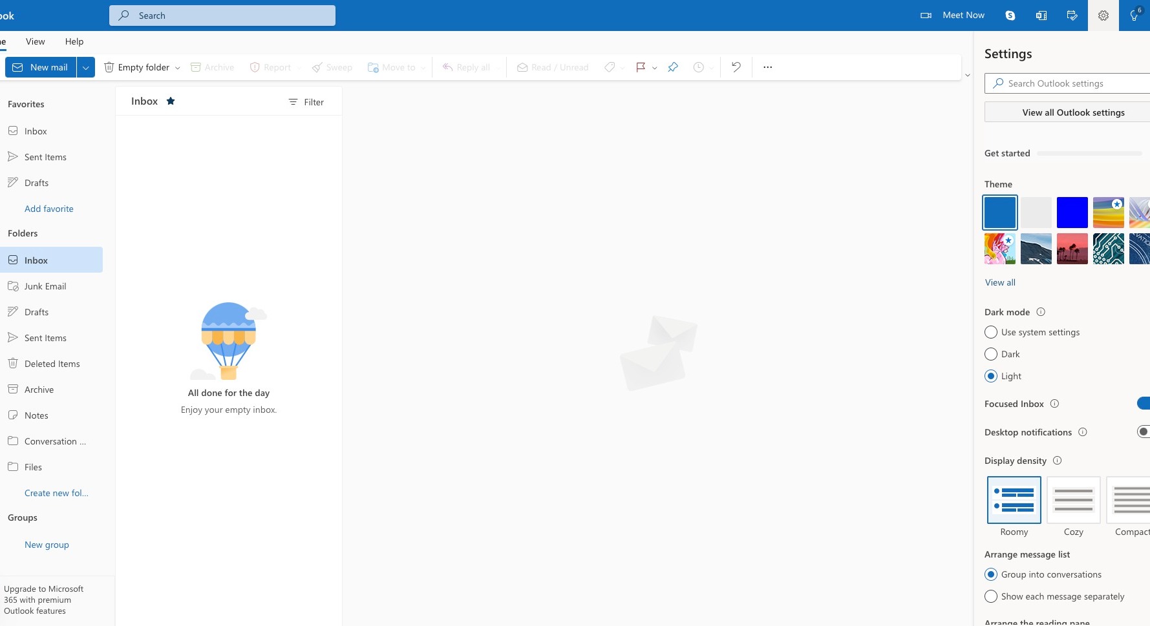The height and width of the screenshot is (626, 1150).
Task: Click the Desktop notifications info icon
Action: tap(1083, 432)
